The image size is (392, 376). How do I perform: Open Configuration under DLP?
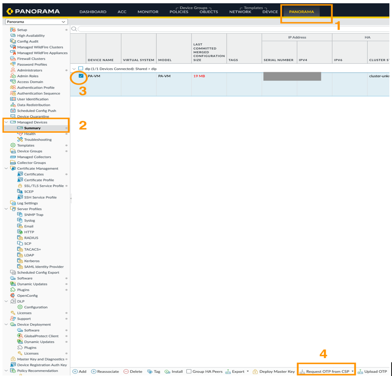pyautogui.click(x=36, y=307)
